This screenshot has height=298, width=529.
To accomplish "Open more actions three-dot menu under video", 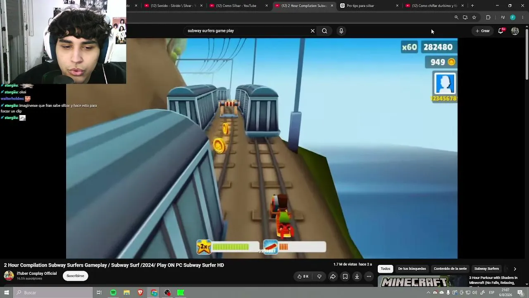I will (x=369, y=276).
